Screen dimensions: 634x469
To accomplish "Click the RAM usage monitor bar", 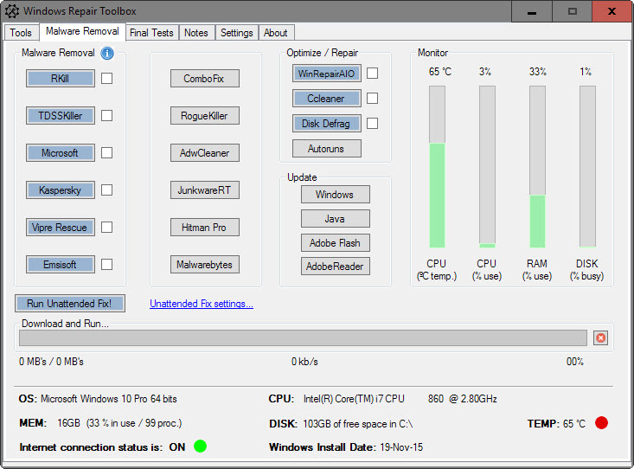I will (x=537, y=166).
